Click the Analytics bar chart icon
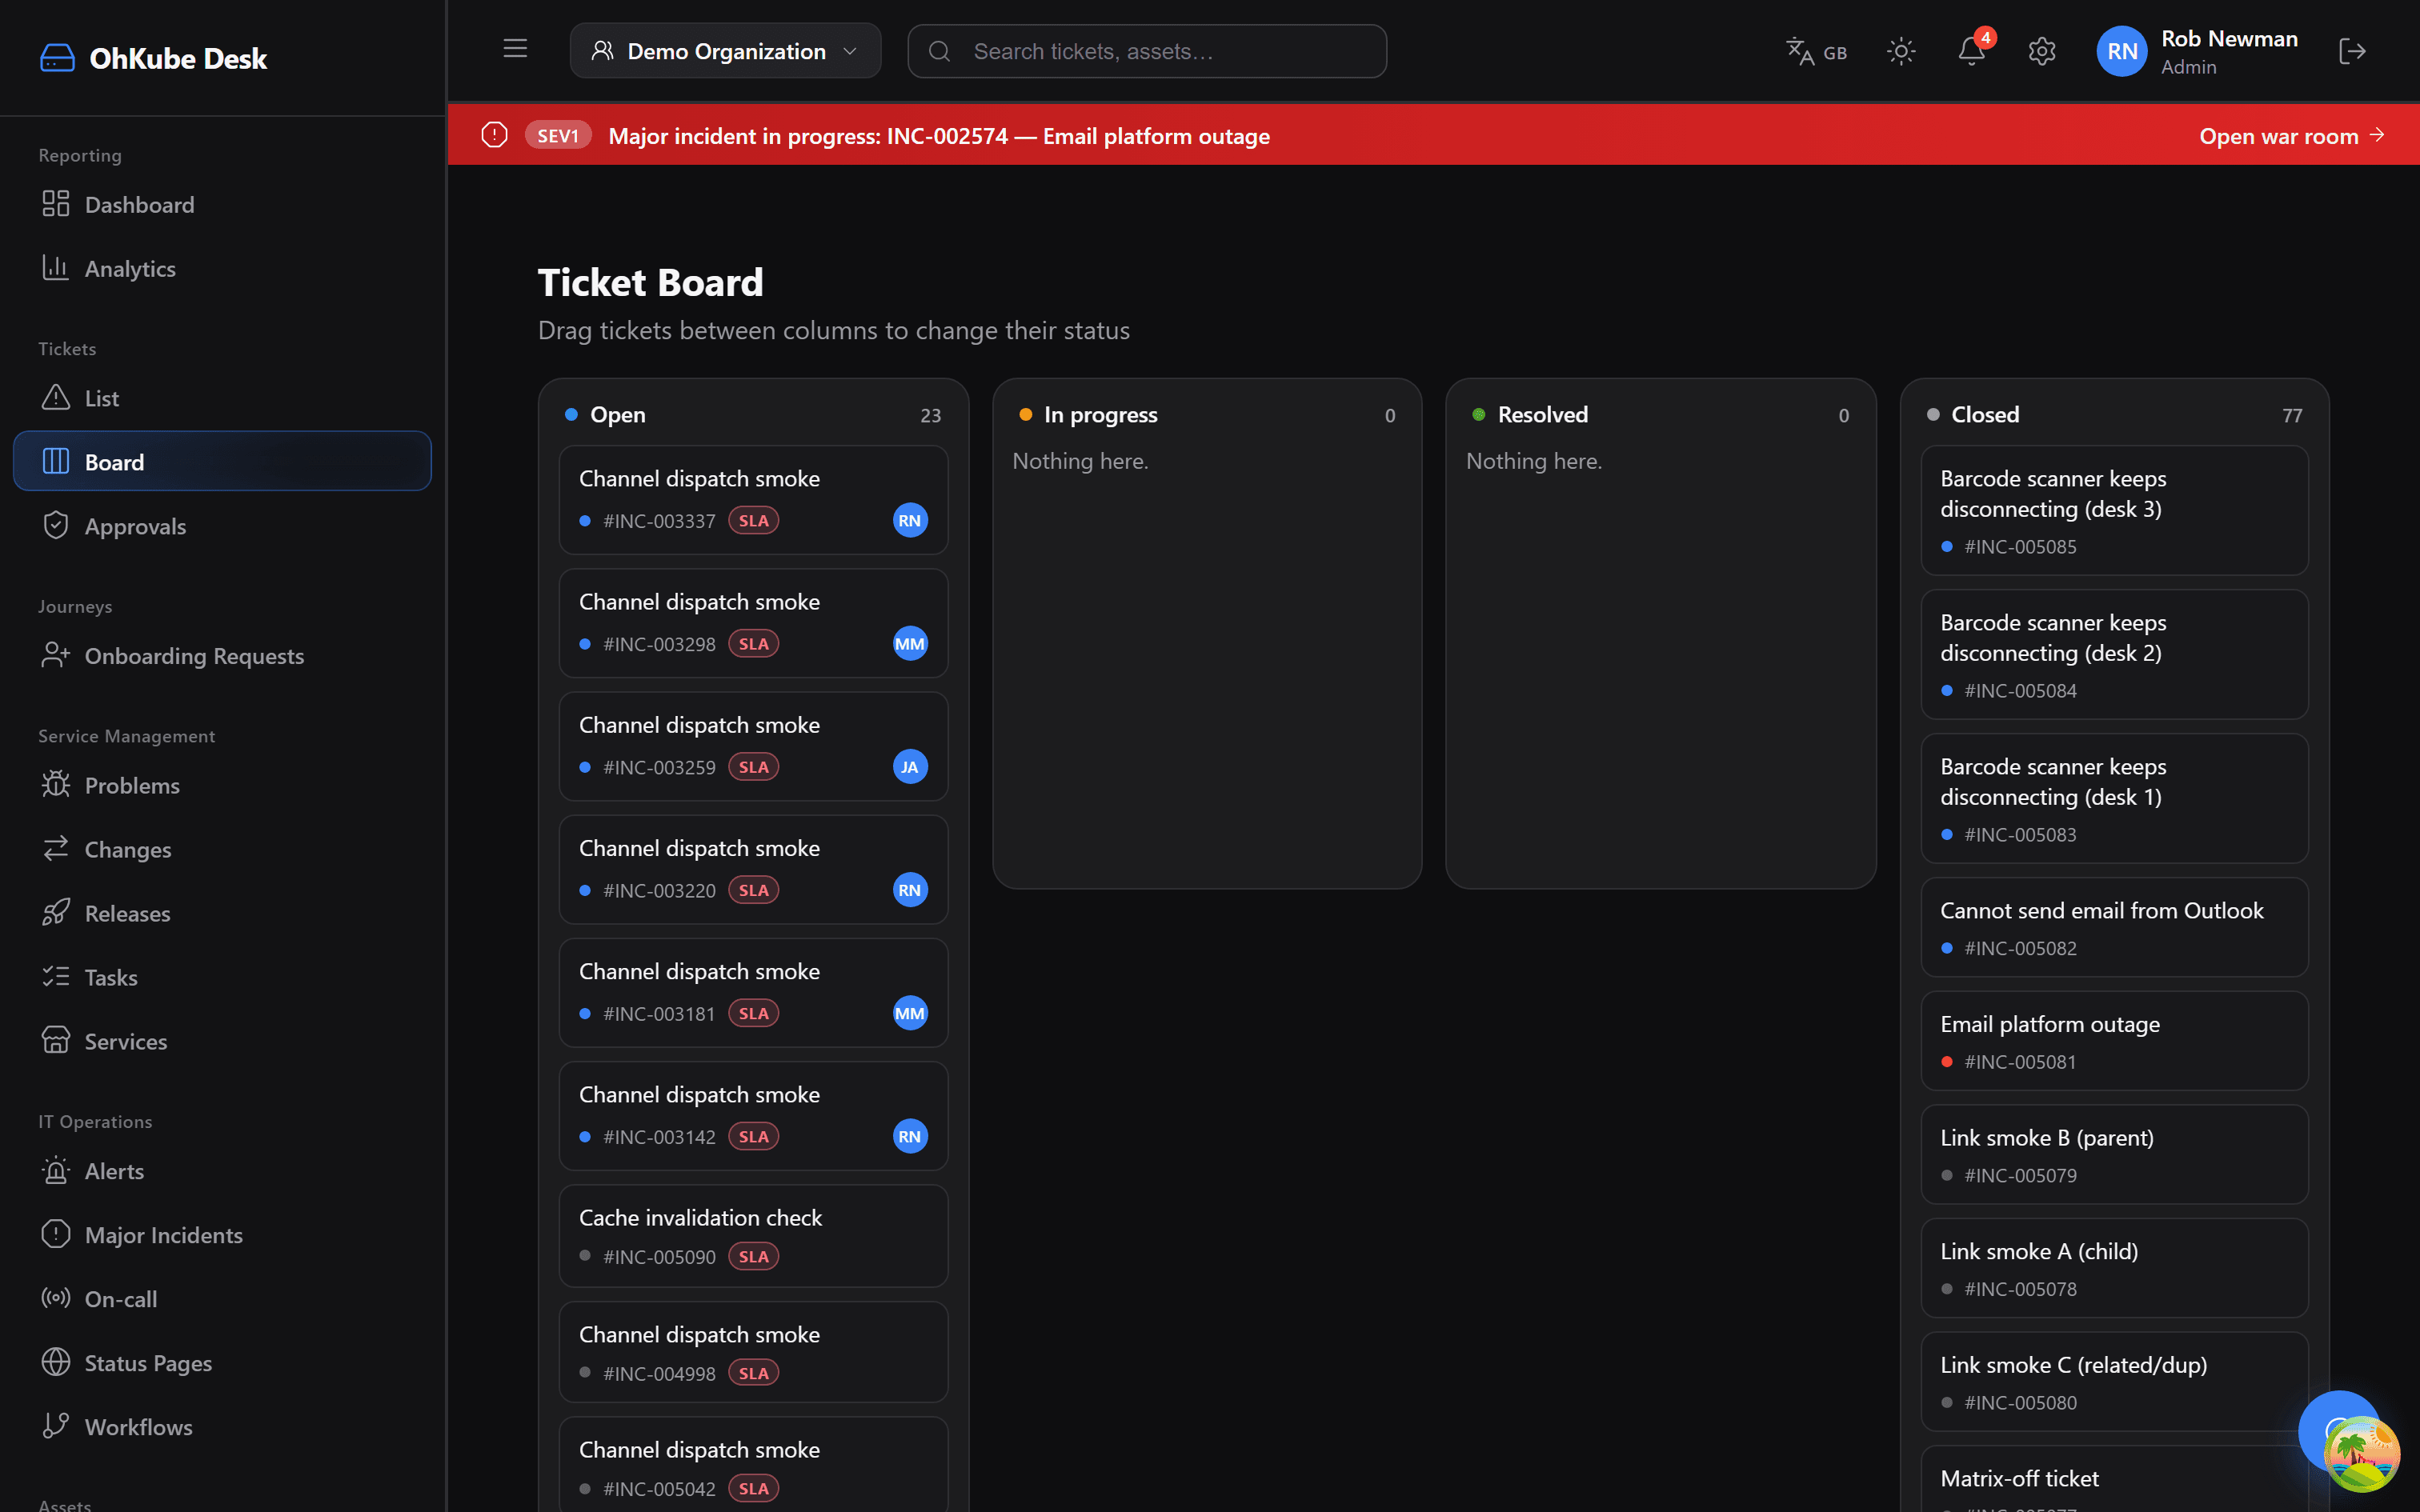Viewport: 2420px width, 1512px height. coord(56,267)
